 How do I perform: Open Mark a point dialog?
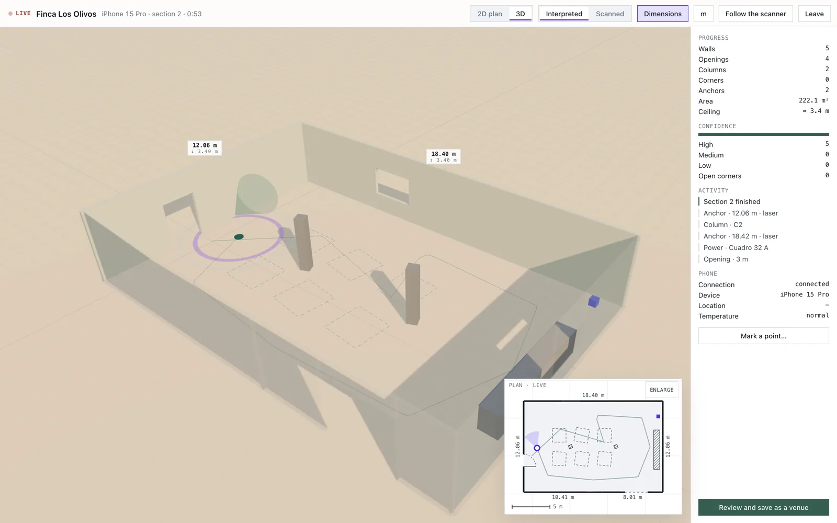tap(764, 336)
